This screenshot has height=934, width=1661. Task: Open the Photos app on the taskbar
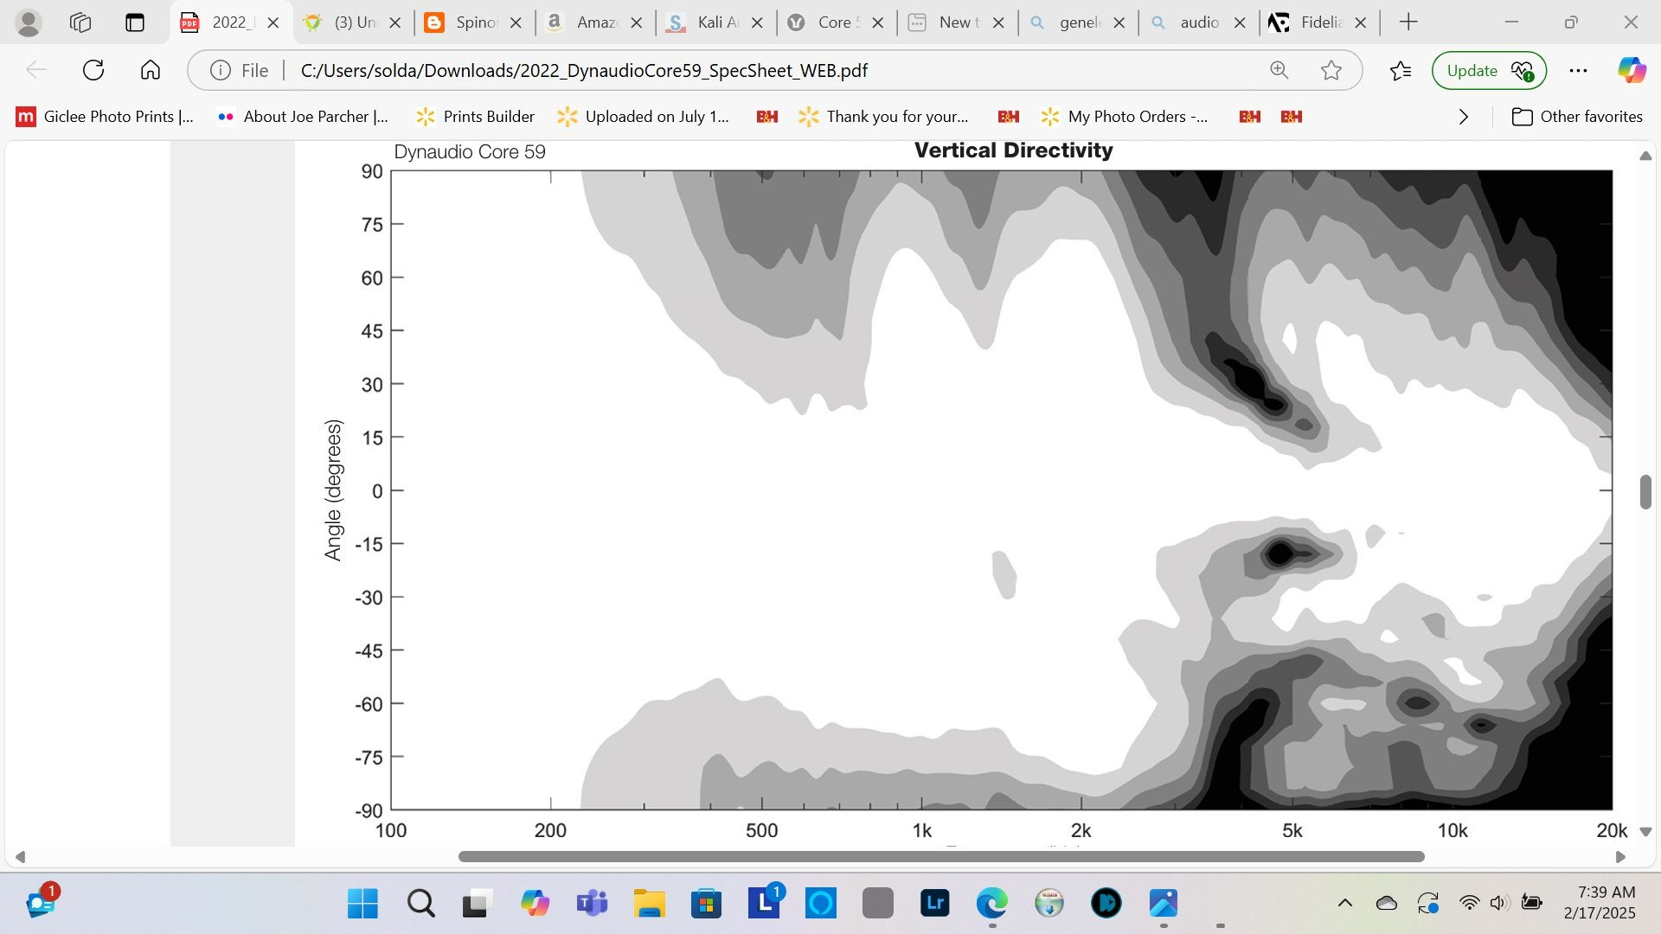tap(1164, 904)
